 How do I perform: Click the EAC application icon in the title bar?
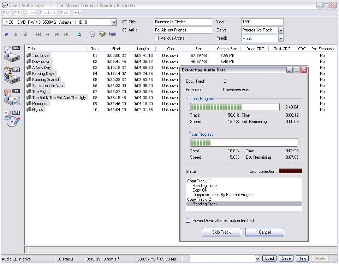tap(5, 5)
